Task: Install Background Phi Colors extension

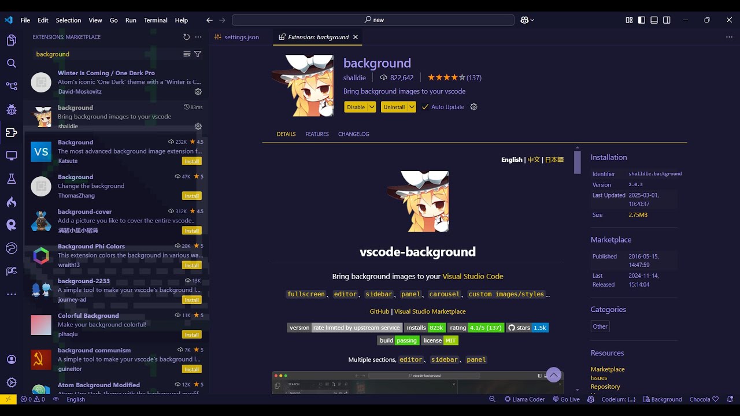Action: 192,265
